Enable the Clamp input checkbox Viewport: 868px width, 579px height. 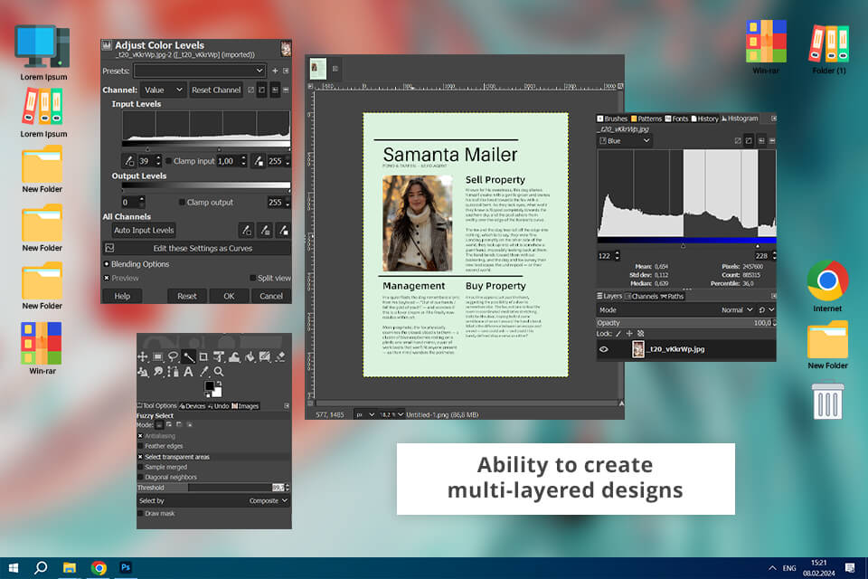[169, 161]
